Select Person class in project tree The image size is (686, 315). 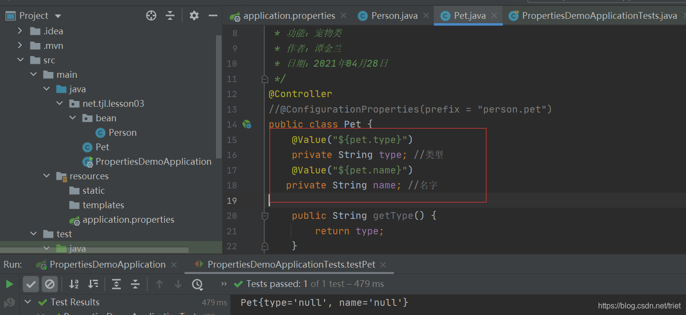pyautogui.click(x=116, y=132)
